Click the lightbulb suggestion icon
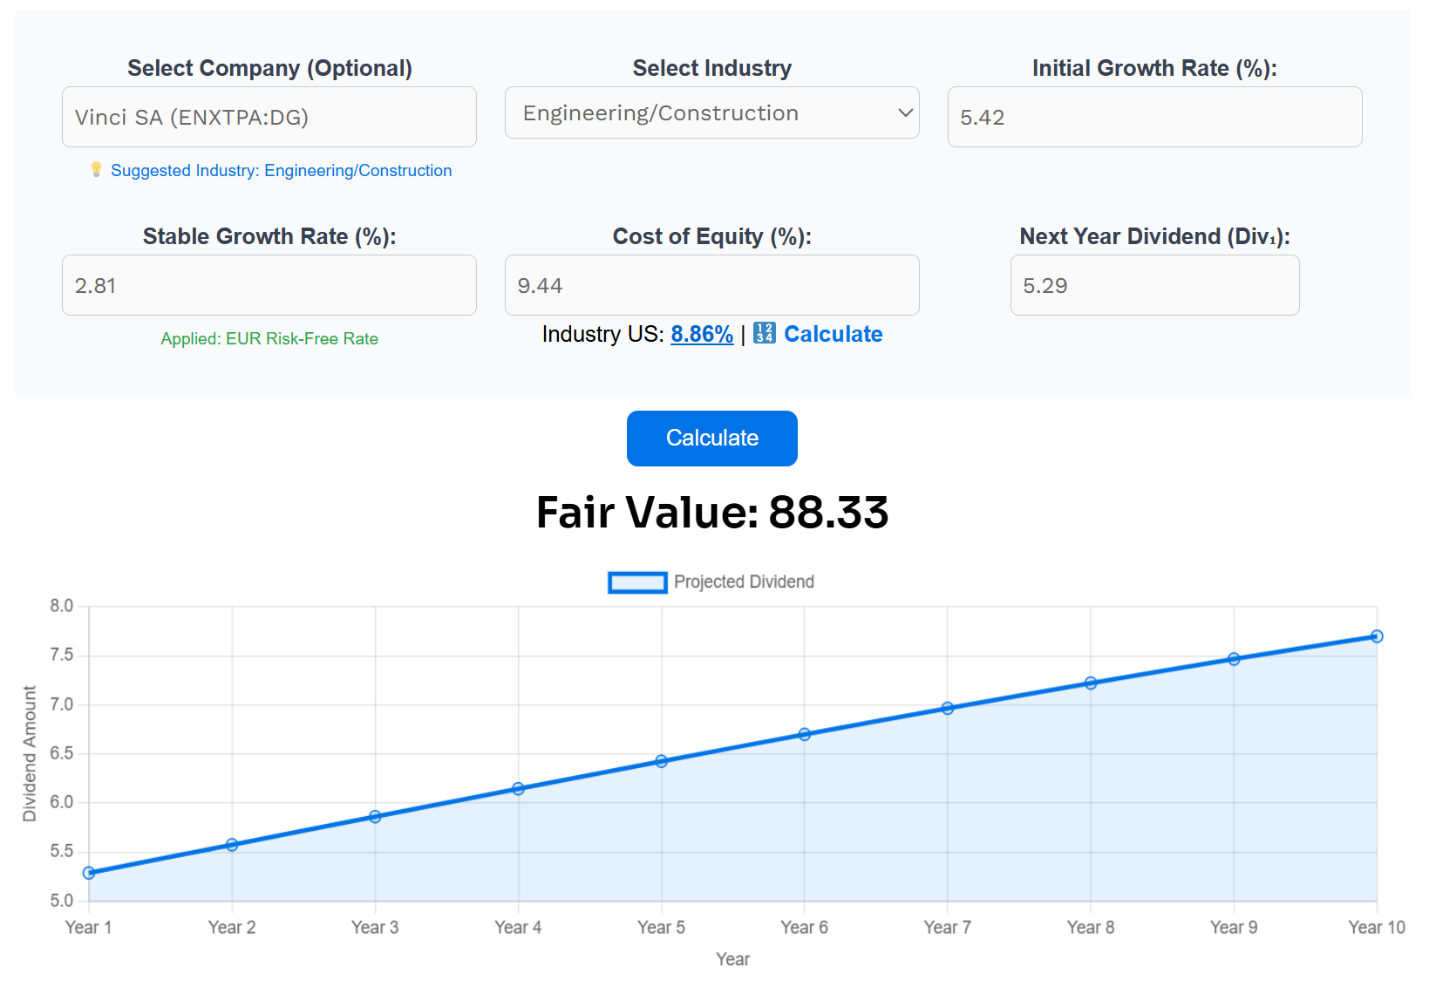 coord(96,170)
